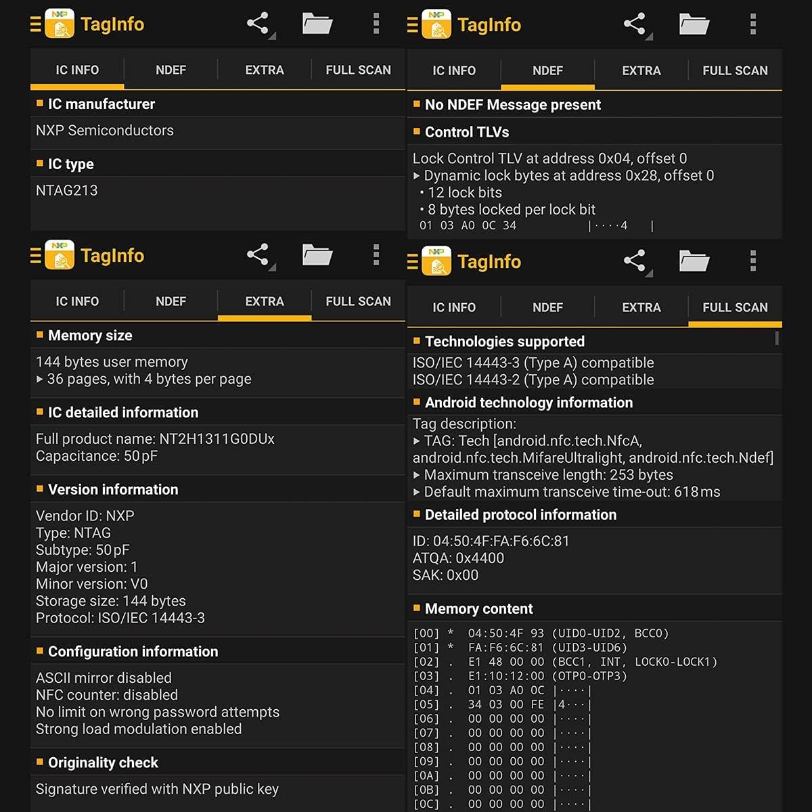
Task: Select EXTRA tab above 'No NDEF Message present'
Action: [641, 70]
